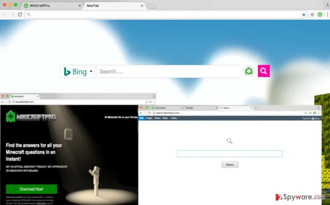Select the NewTab browser tab
330x205 pixels.
(x=113, y=6)
